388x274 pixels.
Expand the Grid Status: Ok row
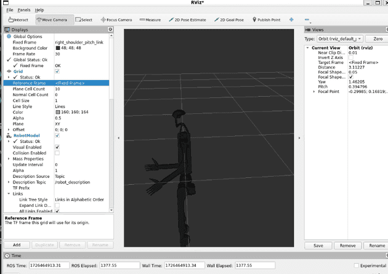click(9, 77)
